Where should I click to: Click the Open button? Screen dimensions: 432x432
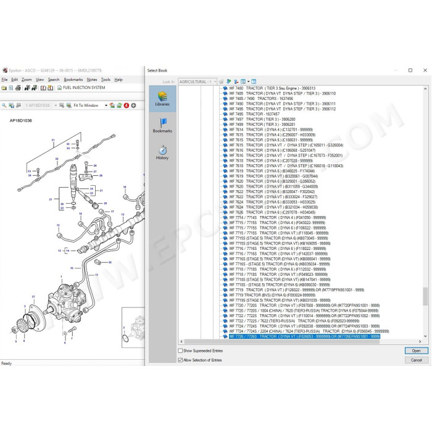click(417, 351)
